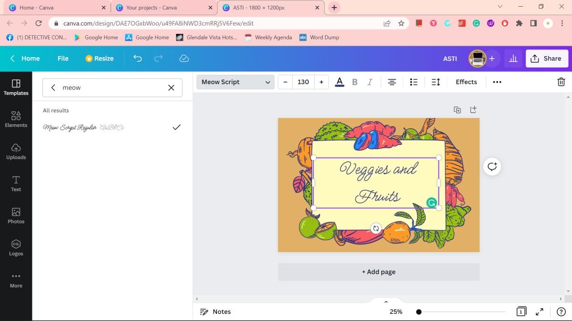
Task: Click the Share button
Action: [547, 58]
